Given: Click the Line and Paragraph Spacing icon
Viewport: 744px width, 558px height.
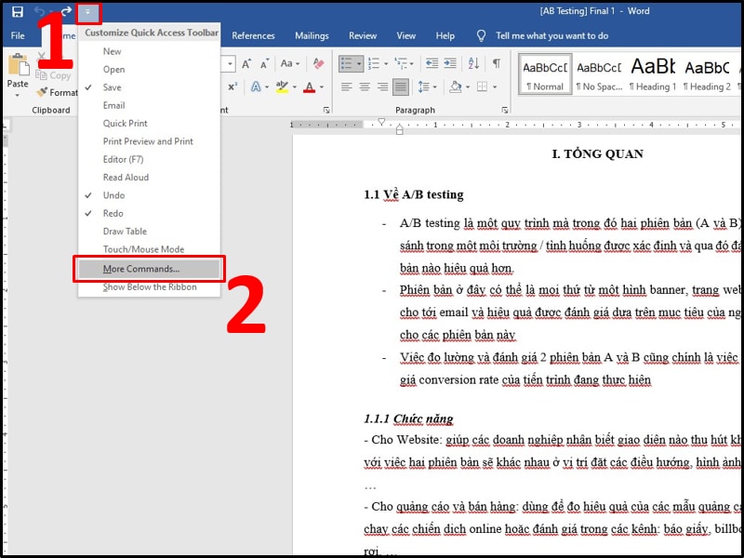Looking at the screenshot, I should [x=423, y=86].
